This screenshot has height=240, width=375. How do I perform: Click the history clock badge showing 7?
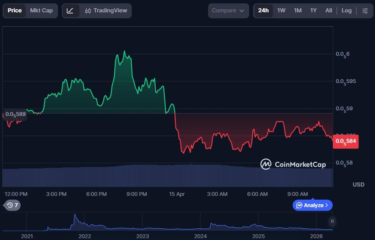coord(12,205)
